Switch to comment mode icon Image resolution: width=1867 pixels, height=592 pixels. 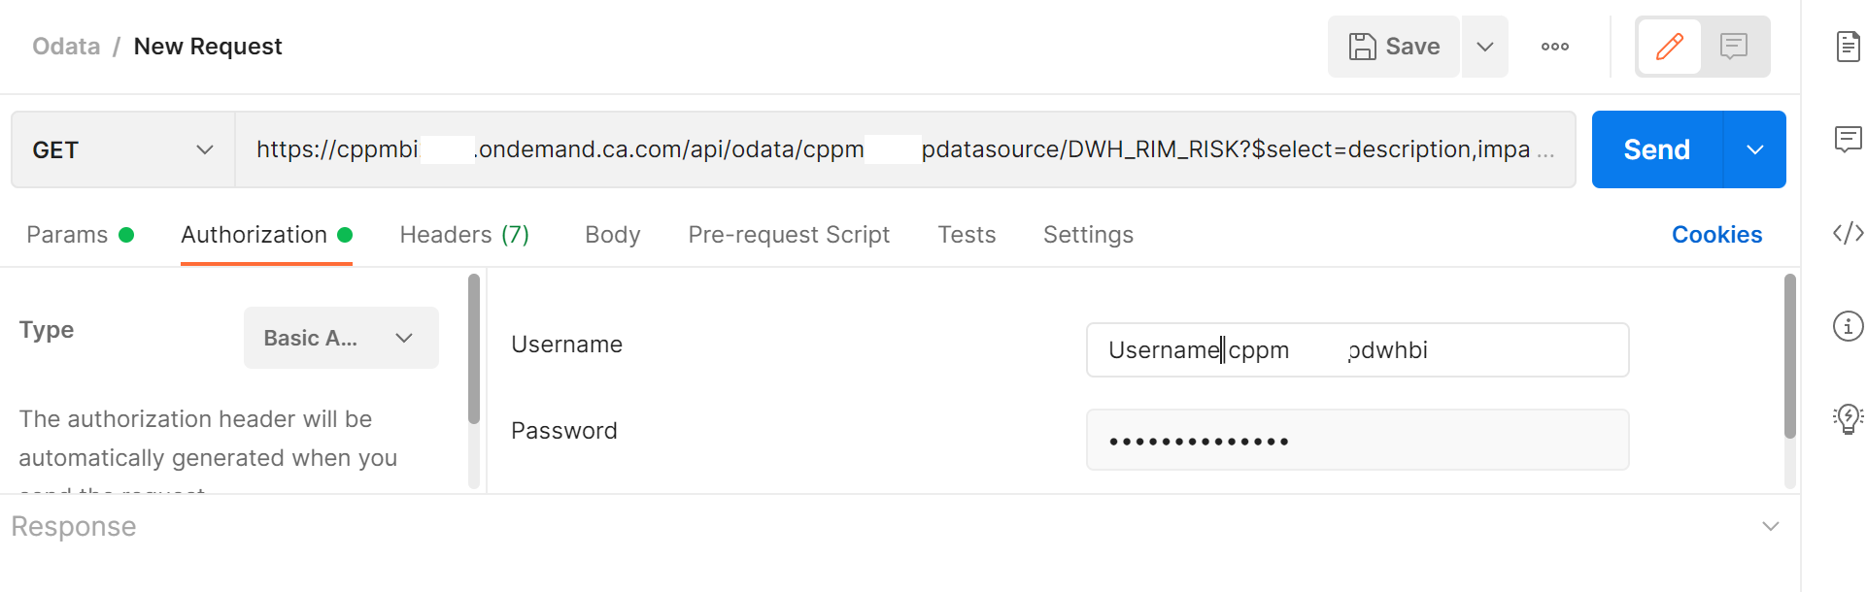point(1734,47)
